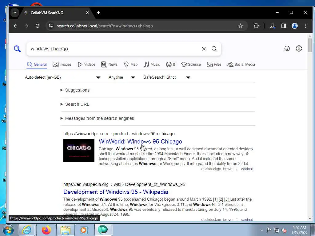Launch Internet Explorer from the taskbar
This screenshot has width=315, height=236.
tap(27, 230)
